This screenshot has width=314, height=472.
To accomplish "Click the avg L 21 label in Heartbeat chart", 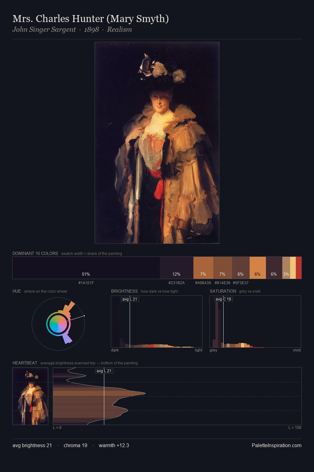I will tap(104, 371).
